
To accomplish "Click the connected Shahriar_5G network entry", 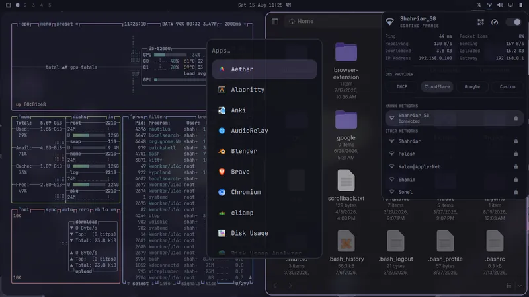I will (x=454, y=118).
